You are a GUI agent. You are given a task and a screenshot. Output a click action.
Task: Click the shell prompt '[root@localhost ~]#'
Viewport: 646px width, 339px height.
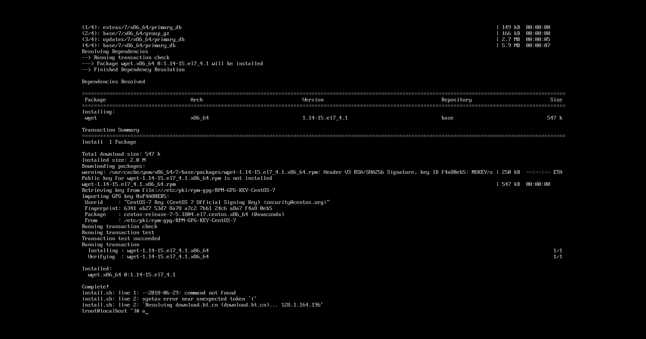111,311
